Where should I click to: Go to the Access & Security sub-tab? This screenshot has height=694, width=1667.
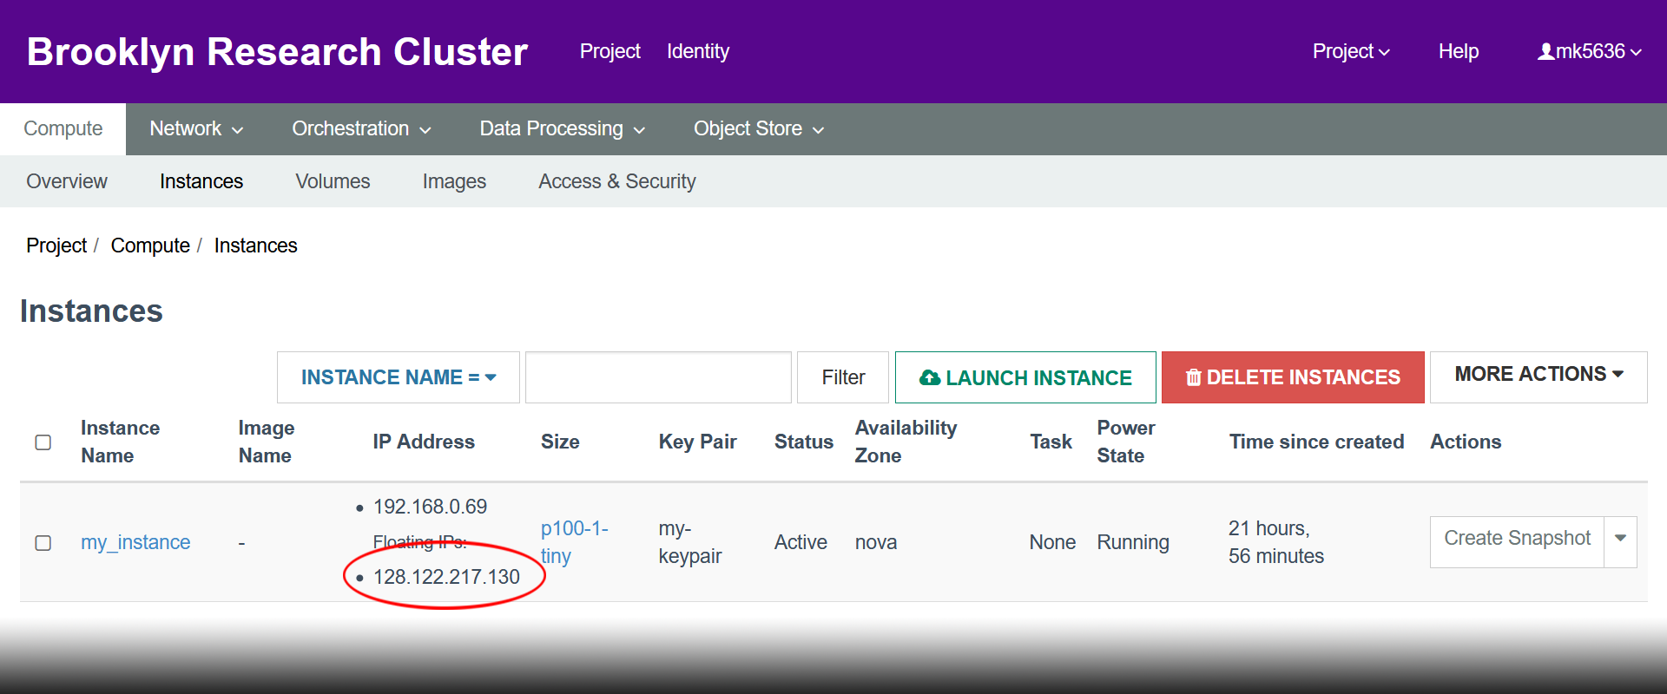617,181
